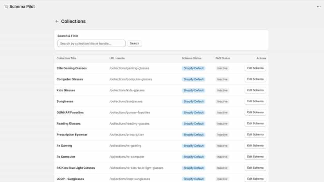324x182 pixels.
Task: Edit Schema for GUNNAR Favorites
Action: point(255,112)
